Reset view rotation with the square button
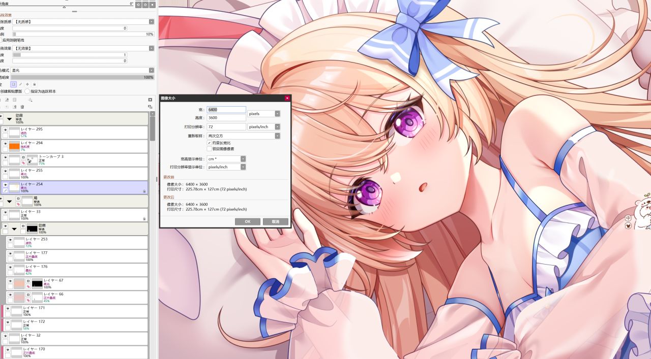651x359 pixels. coord(152,4)
